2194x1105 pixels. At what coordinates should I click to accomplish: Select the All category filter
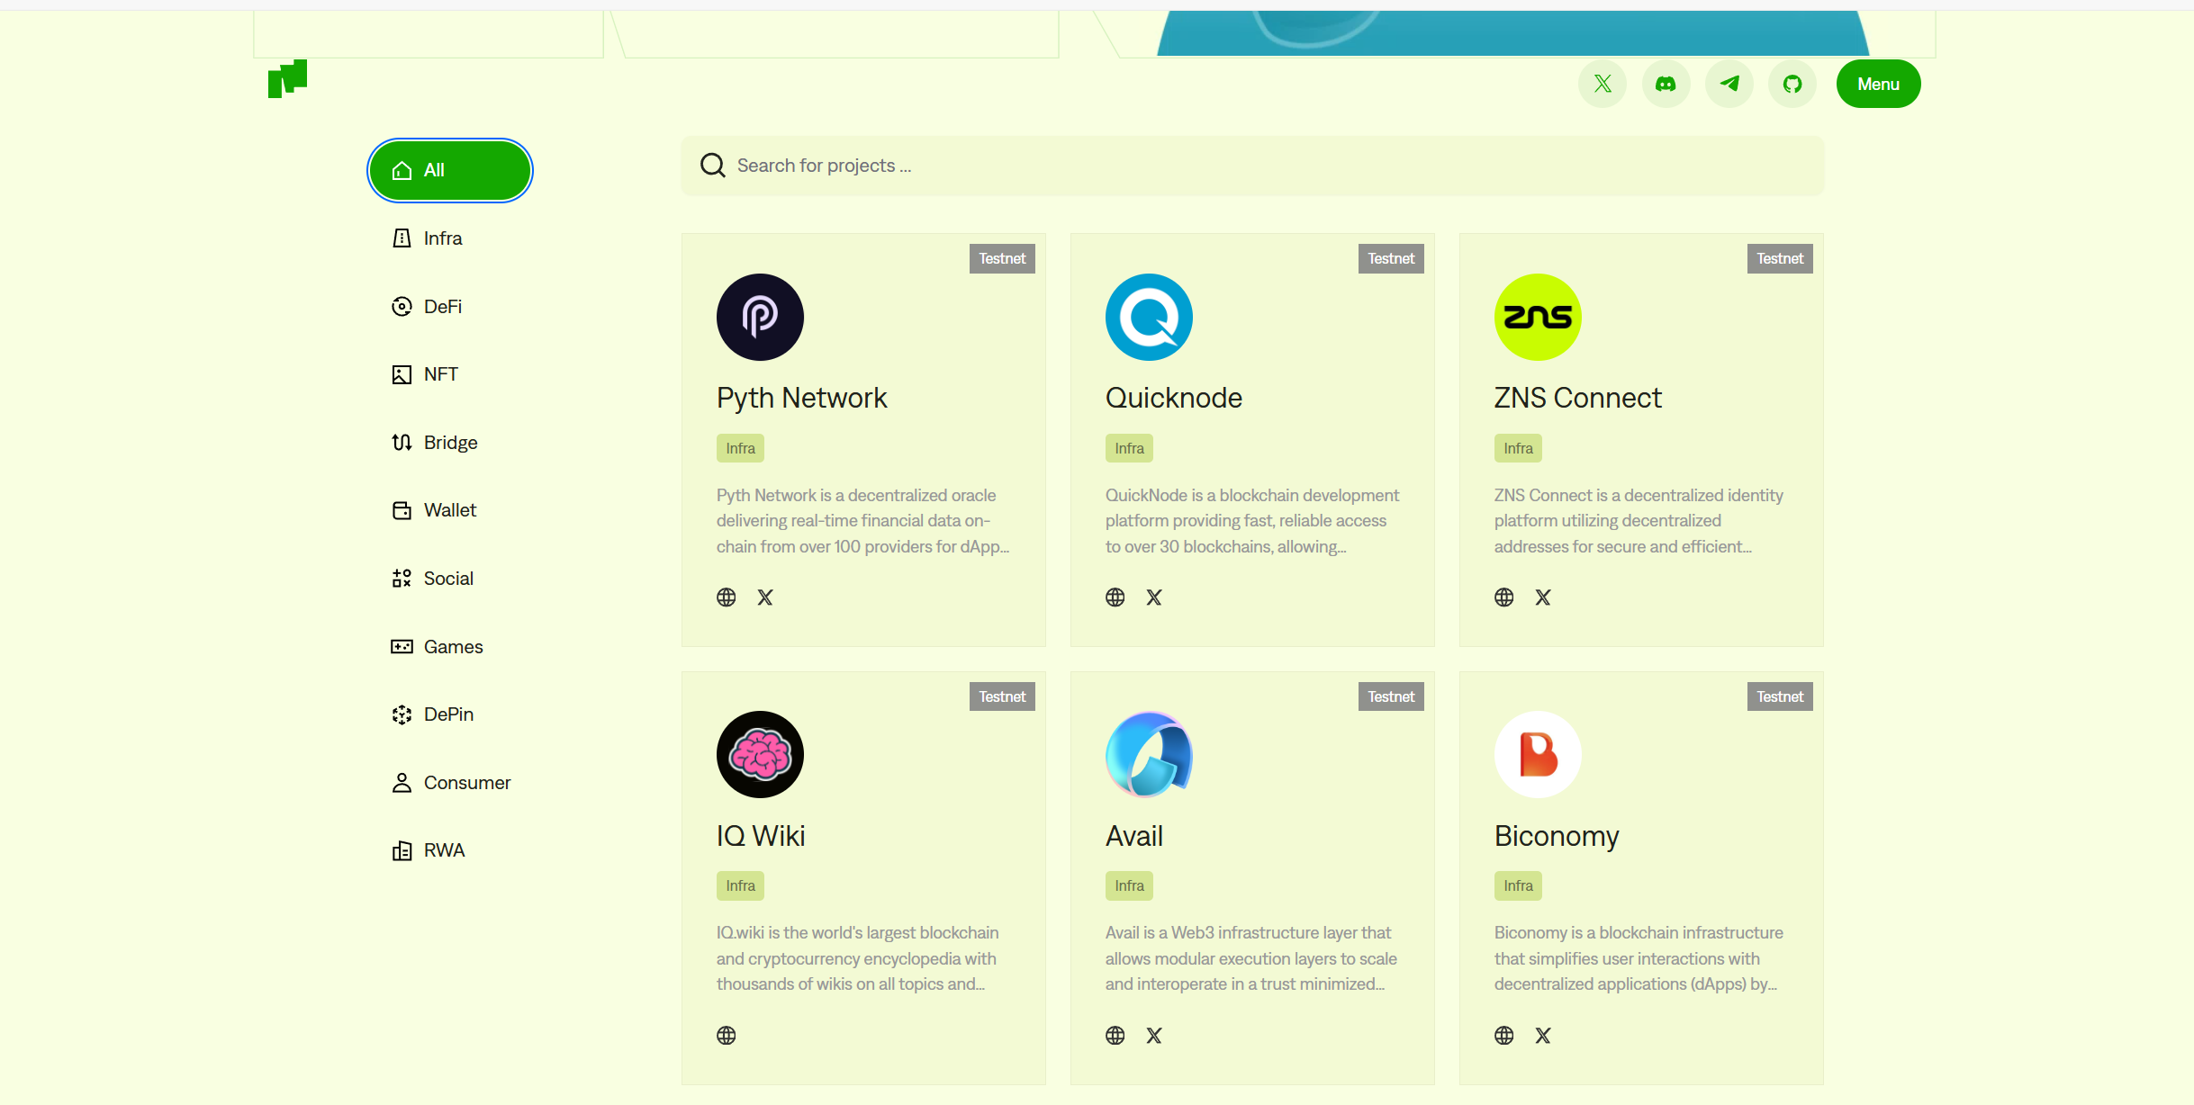[x=450, y=170]
